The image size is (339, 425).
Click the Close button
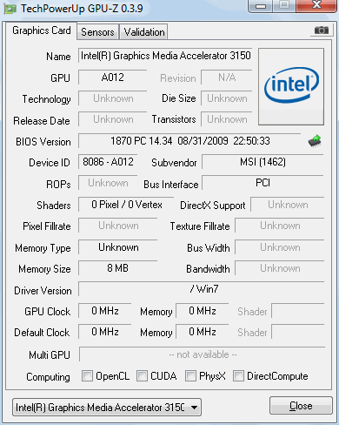point(301,406)
